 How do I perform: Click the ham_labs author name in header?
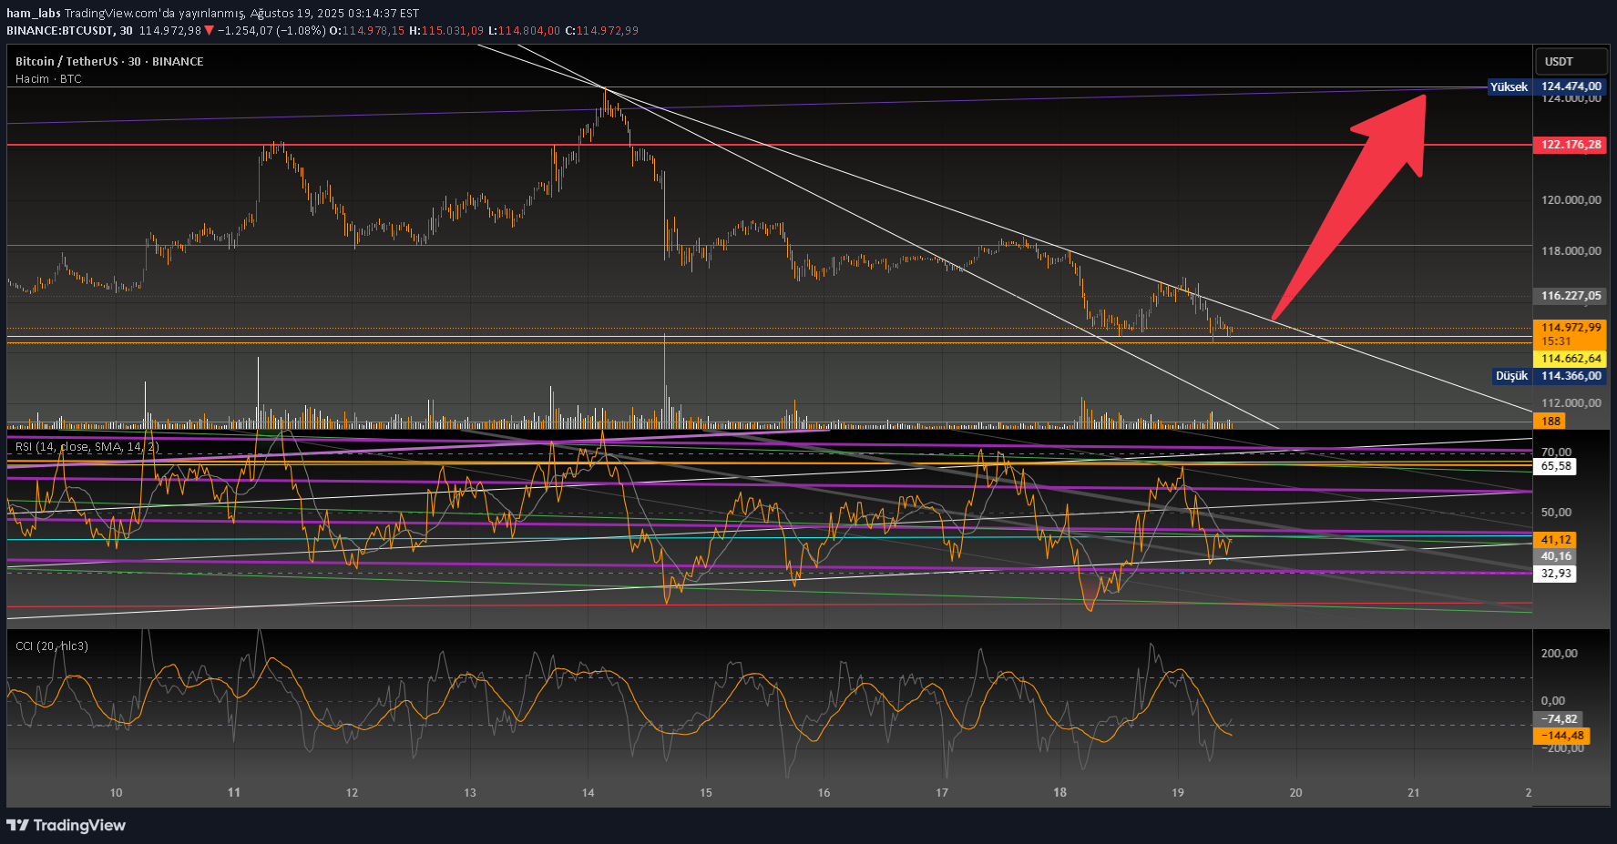point(34,14)
